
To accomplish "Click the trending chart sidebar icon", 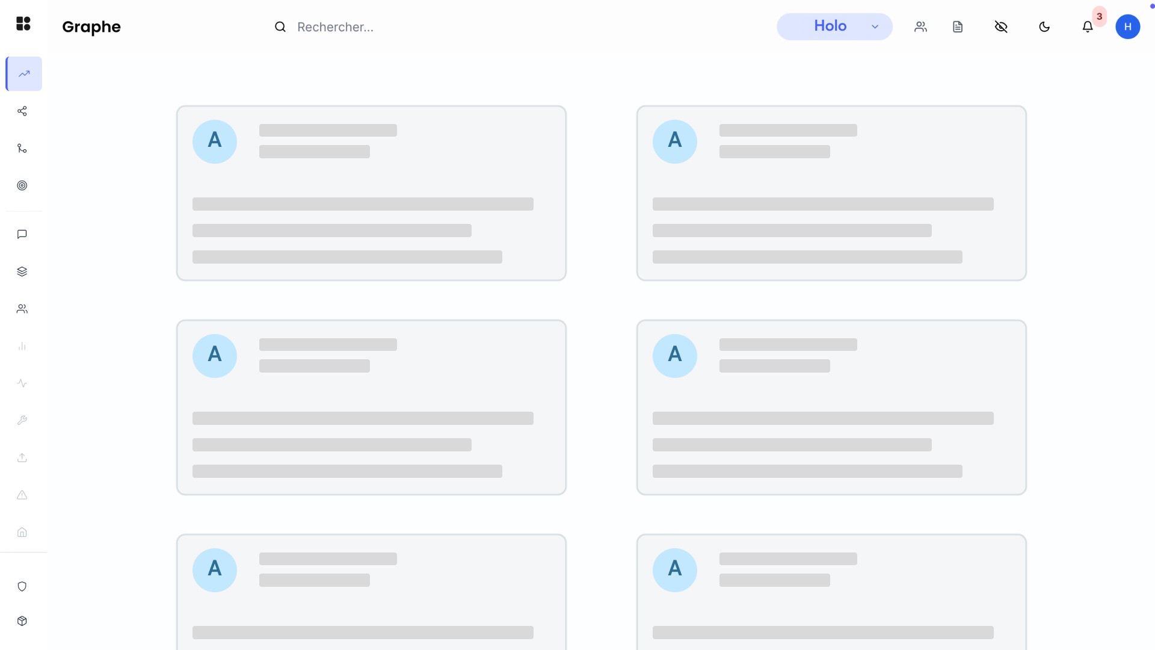I will point(24,74).
